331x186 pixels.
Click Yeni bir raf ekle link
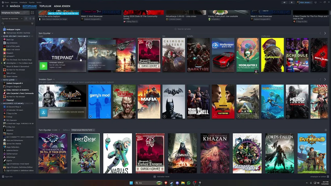click(183, 29)
